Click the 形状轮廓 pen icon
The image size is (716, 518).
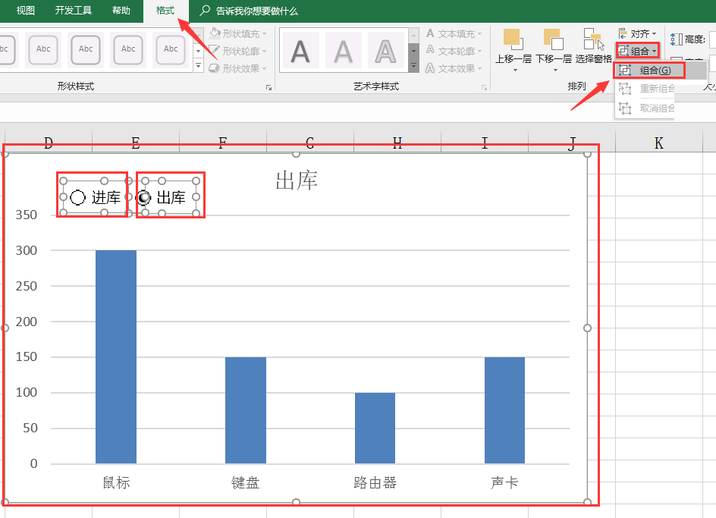click(x=214, y=50)
